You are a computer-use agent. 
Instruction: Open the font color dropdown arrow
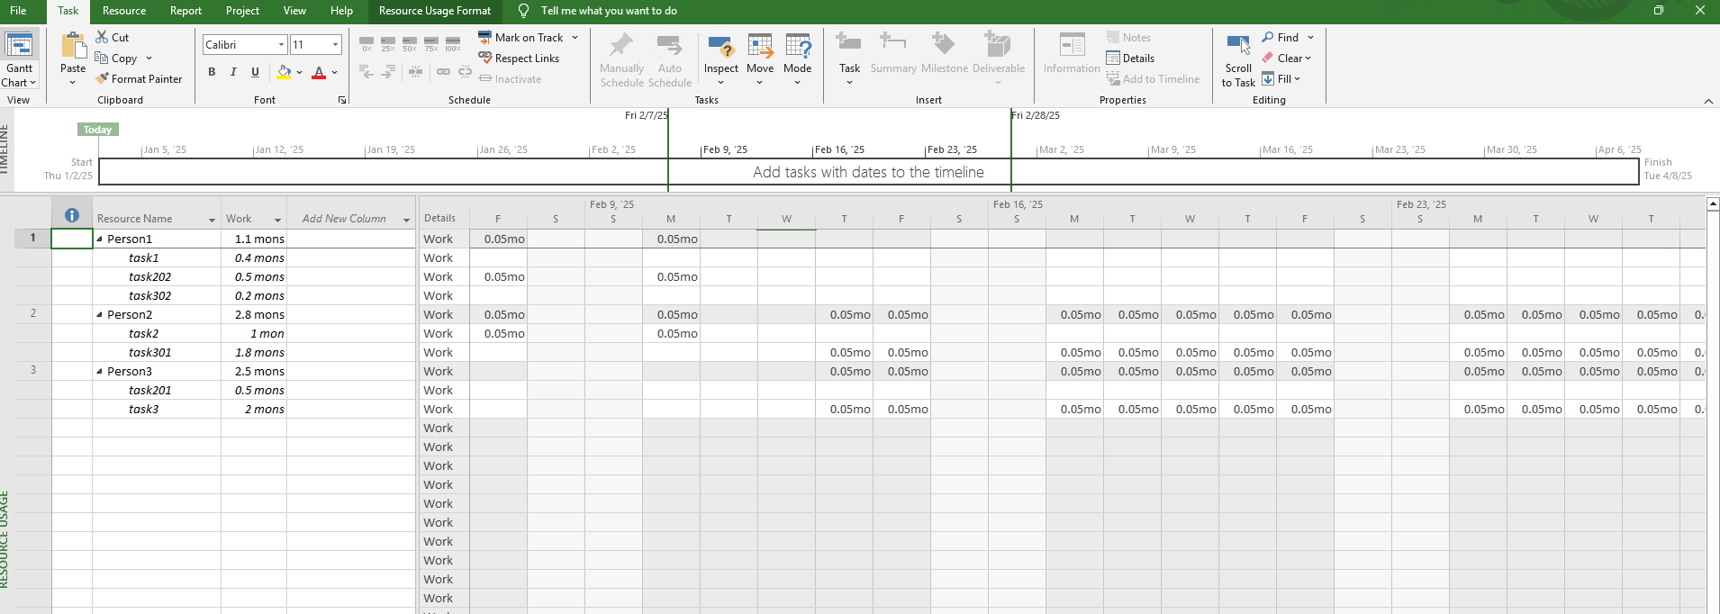click(334, 72)
